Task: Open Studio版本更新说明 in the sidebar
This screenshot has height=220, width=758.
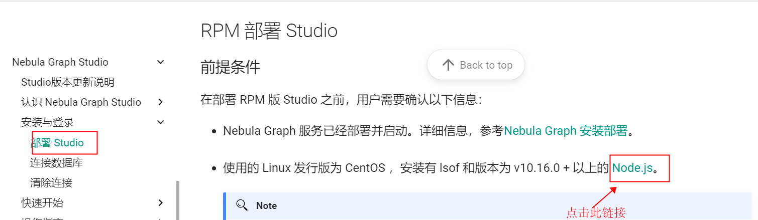Action: click(68, 82)
